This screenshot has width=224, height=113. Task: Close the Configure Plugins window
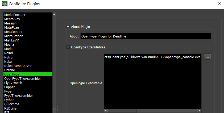click(219, 4)
